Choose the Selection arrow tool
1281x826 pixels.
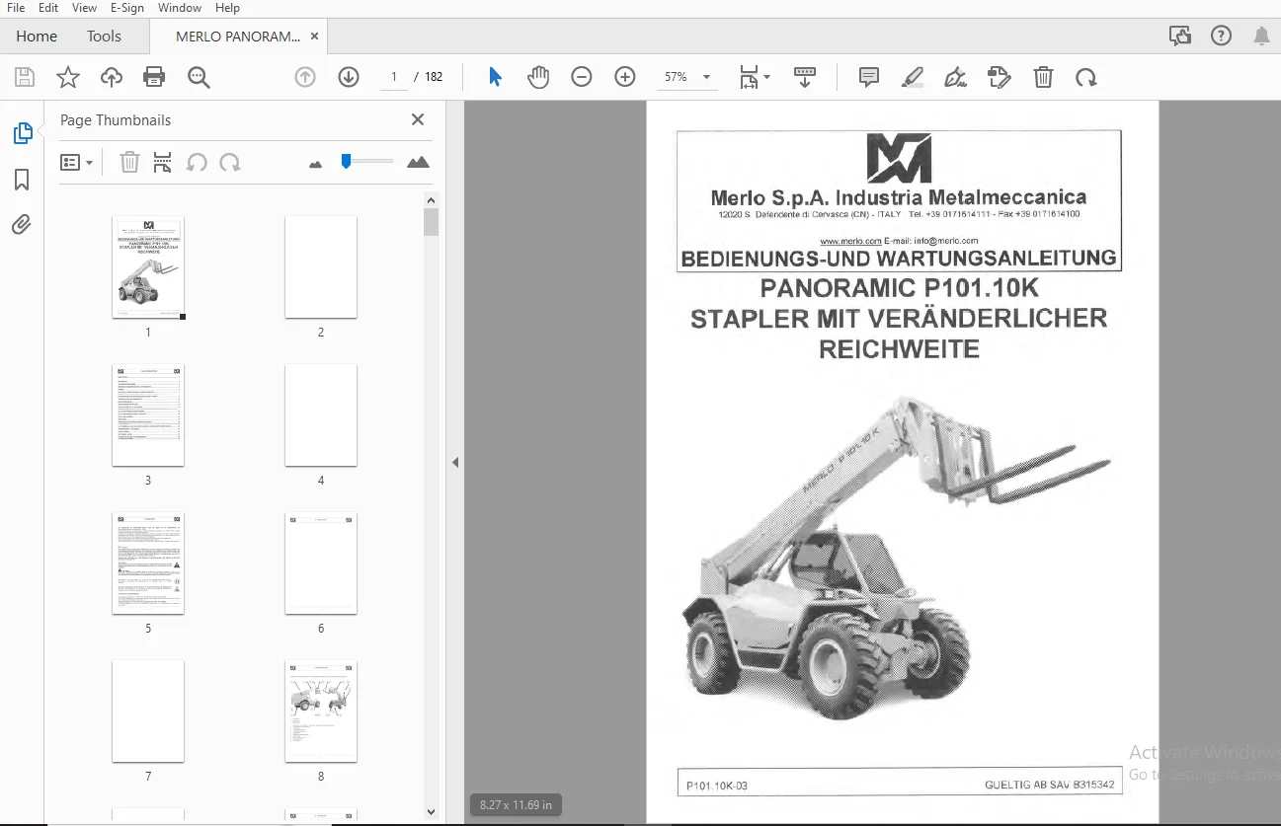click(x=496, y=77)
